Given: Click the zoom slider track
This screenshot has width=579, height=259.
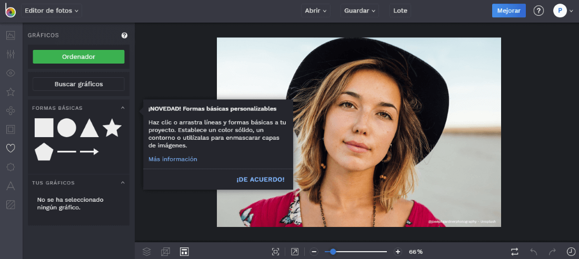Looking at the screenshot, I should pos(363,252).
